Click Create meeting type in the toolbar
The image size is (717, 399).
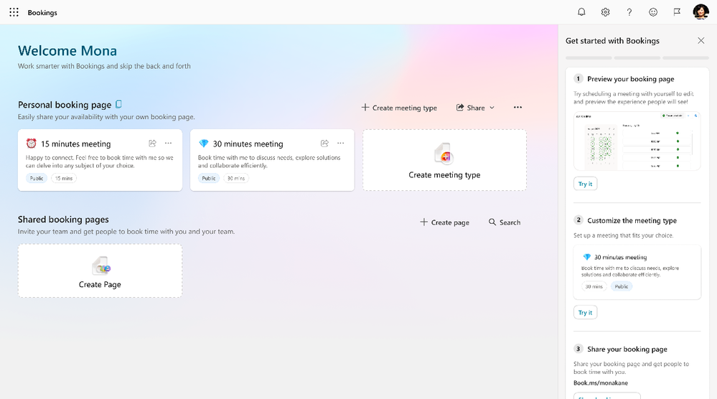(399, 108)
